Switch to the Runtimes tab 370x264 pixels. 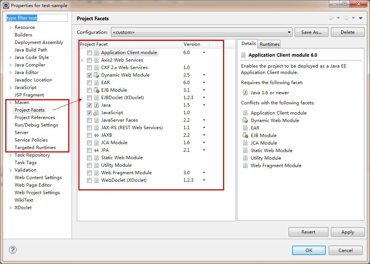click(270, 44)
